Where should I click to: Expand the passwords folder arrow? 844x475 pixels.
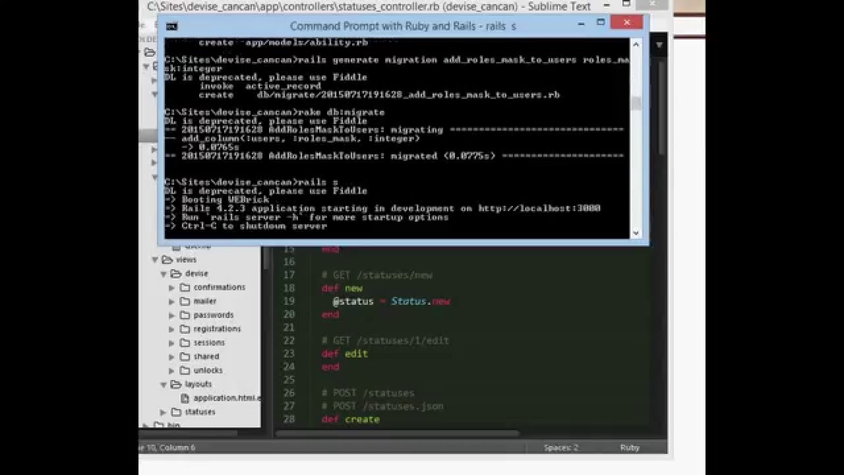172,315
